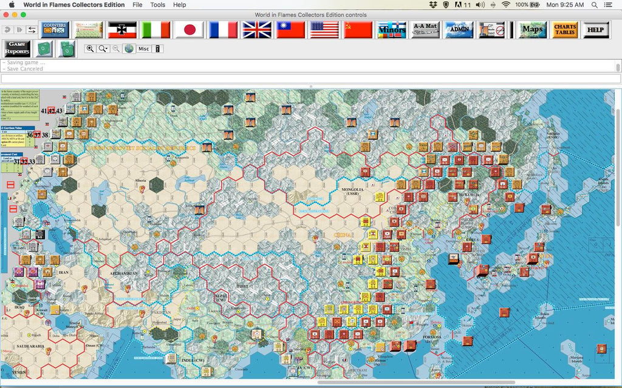Open the French flag button
The image size is (622, 388).
point(224,30)
